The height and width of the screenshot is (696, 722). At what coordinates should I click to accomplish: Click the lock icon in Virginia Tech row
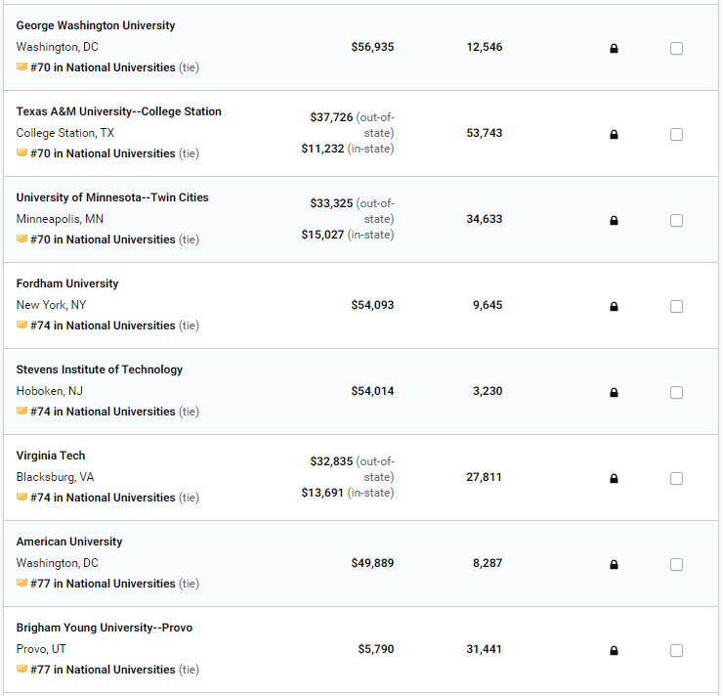pyautogui.click(x=614, y=479)
